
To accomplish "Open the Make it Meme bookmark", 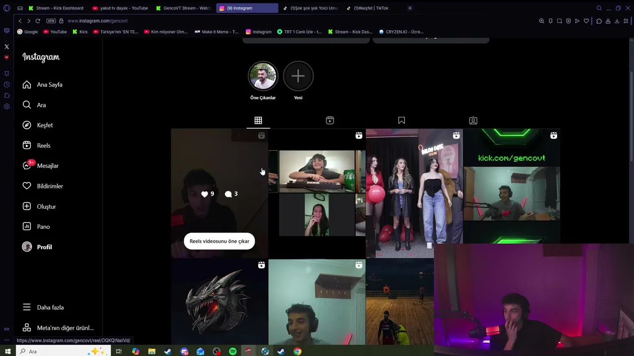I will 216,32.
